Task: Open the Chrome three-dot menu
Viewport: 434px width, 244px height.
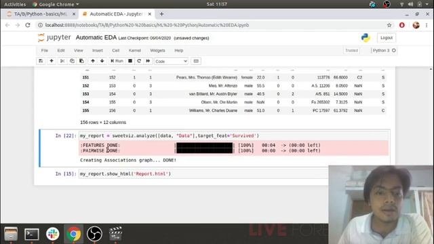Action: (x=427, y=25)
